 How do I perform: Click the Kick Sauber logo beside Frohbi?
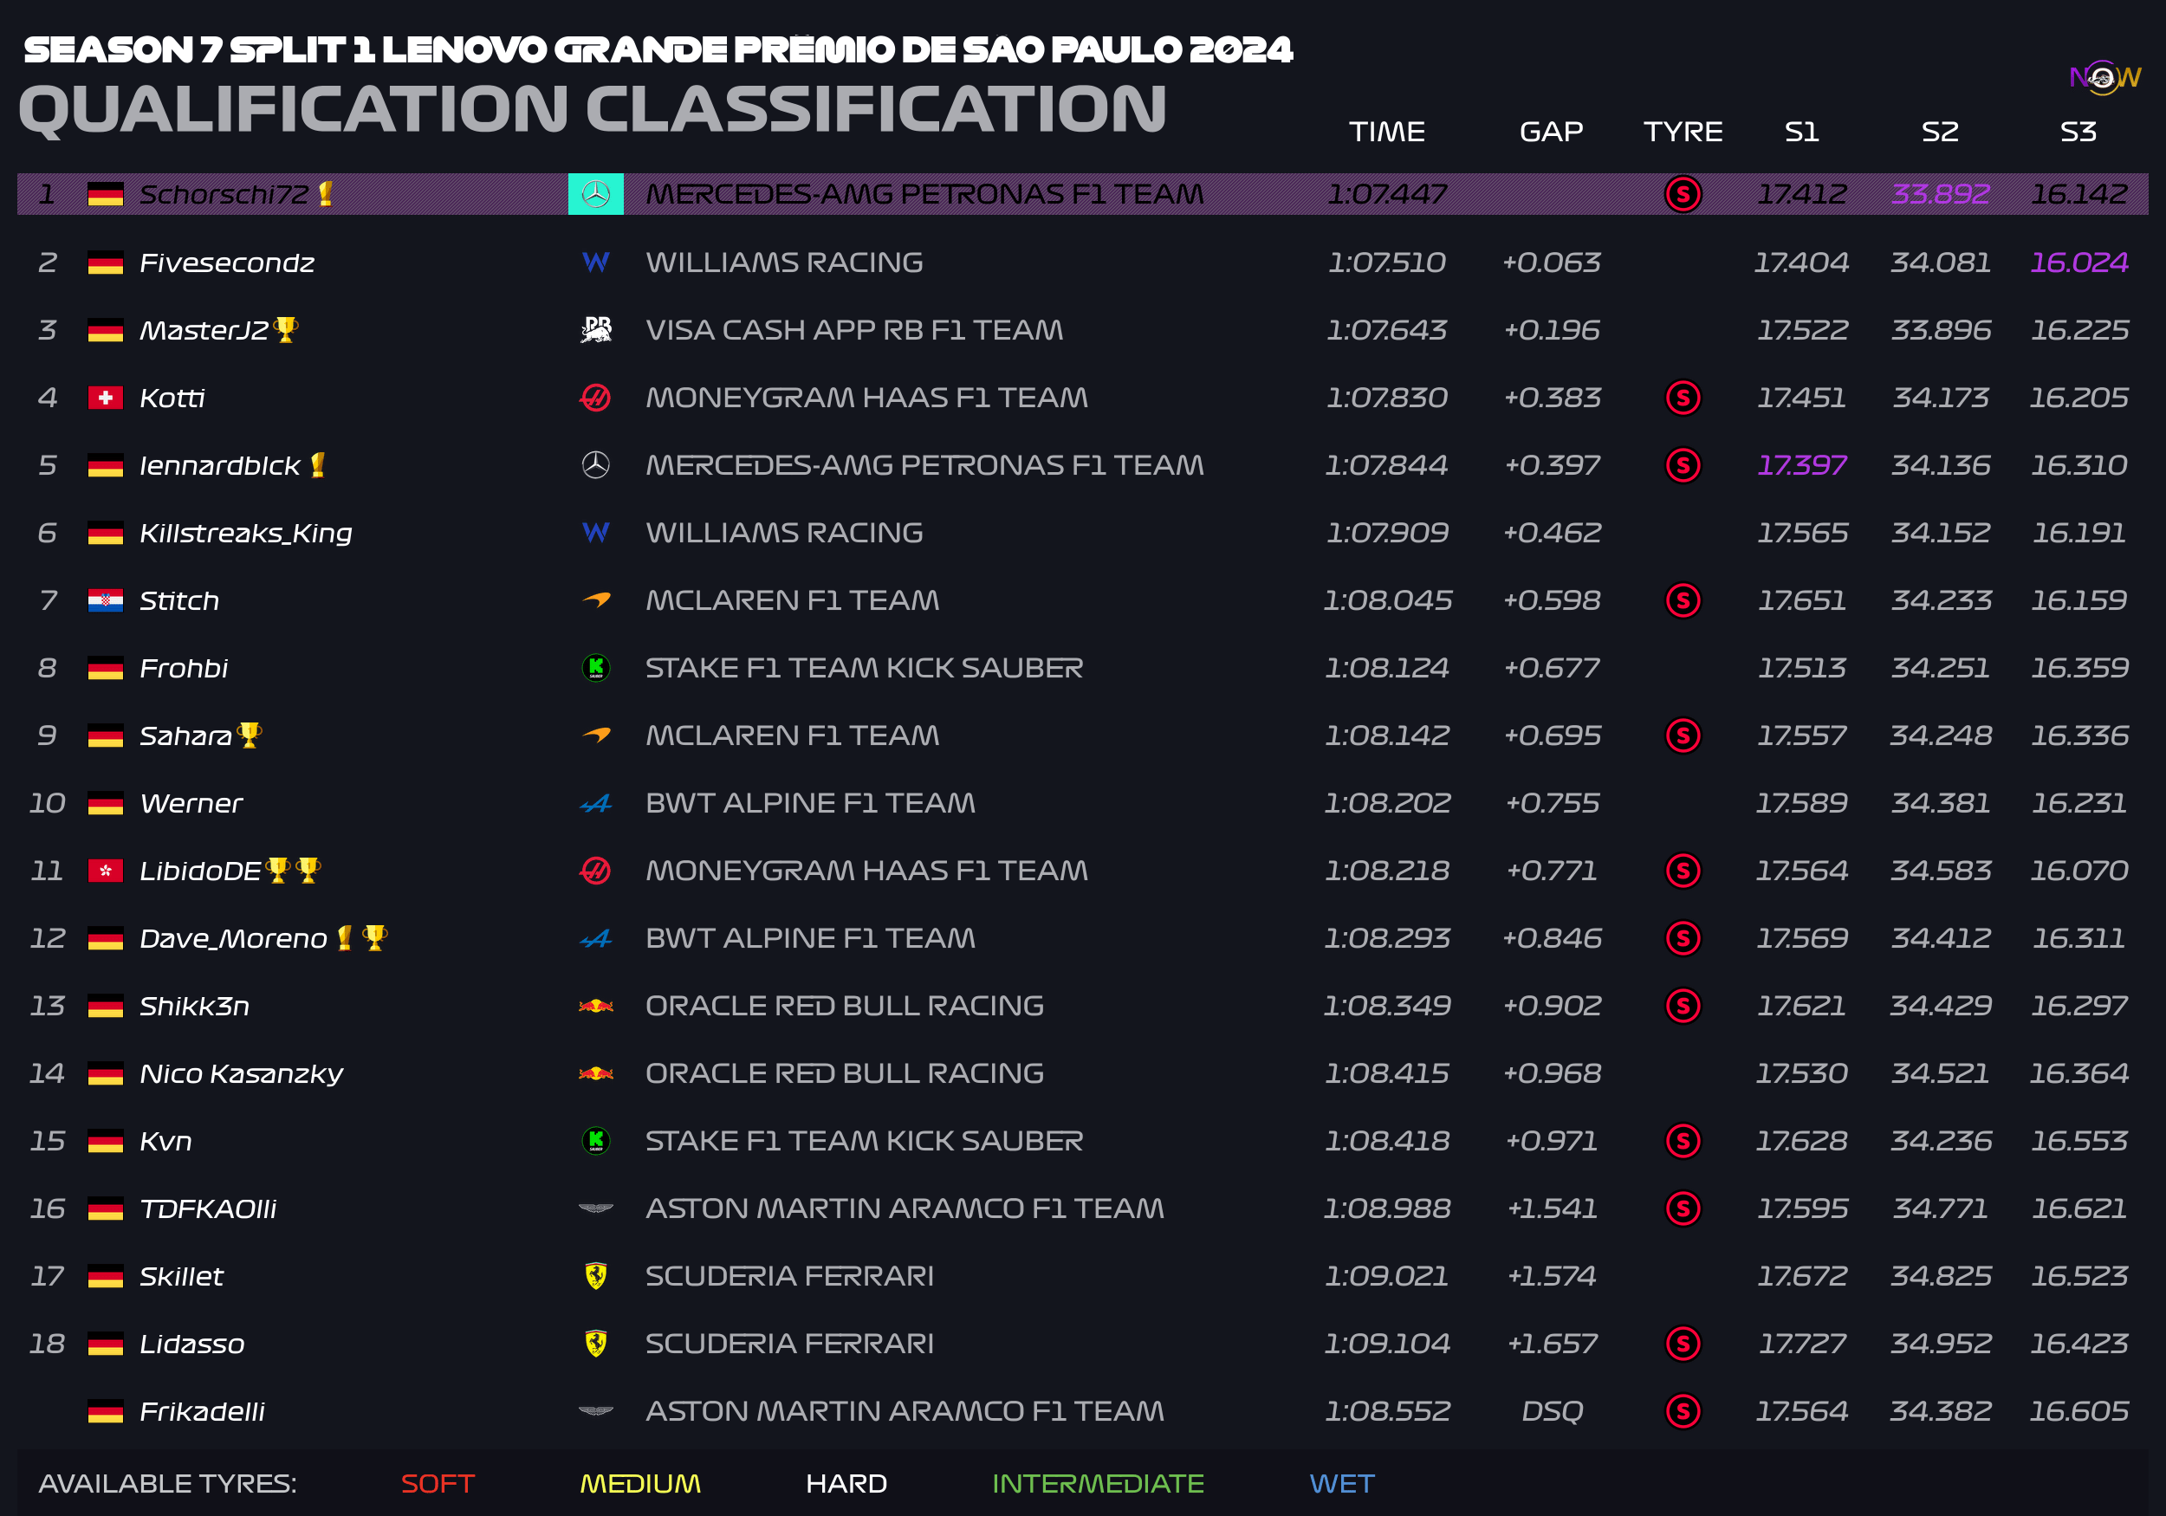coord(595,668)
